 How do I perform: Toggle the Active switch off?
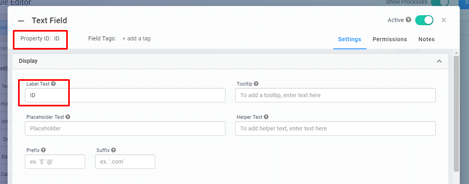pos(424,20)
